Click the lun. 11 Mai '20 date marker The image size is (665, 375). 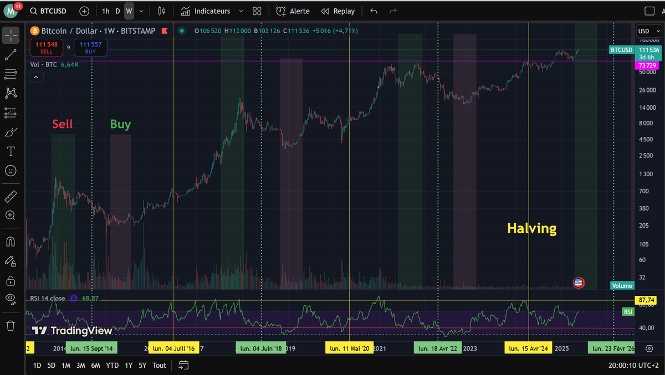point(350,348)
